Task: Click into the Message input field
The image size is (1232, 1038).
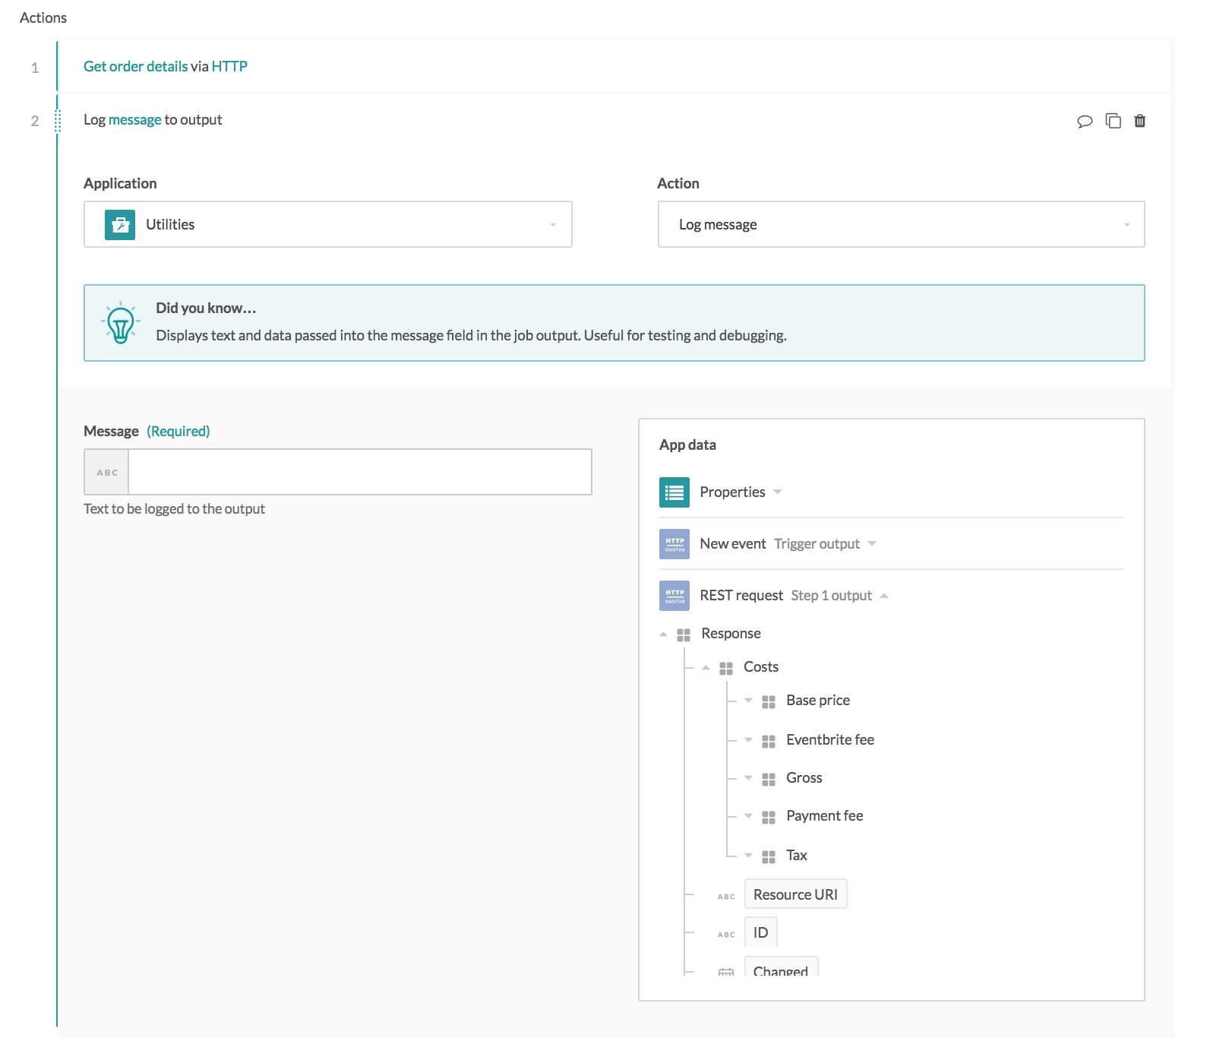Action: click(359, 473)
